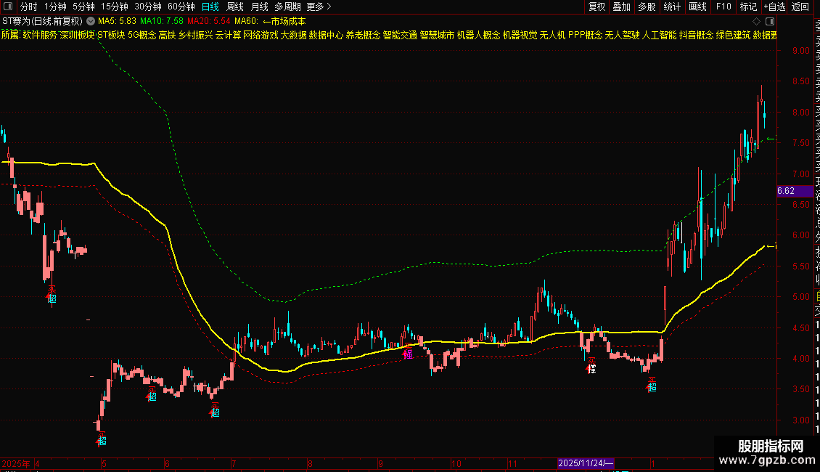The width and height of the screenshot is (820, 472).
Task: Open the 无人机 concept tag
Action: pyautogui.click(x=552, y=35)
